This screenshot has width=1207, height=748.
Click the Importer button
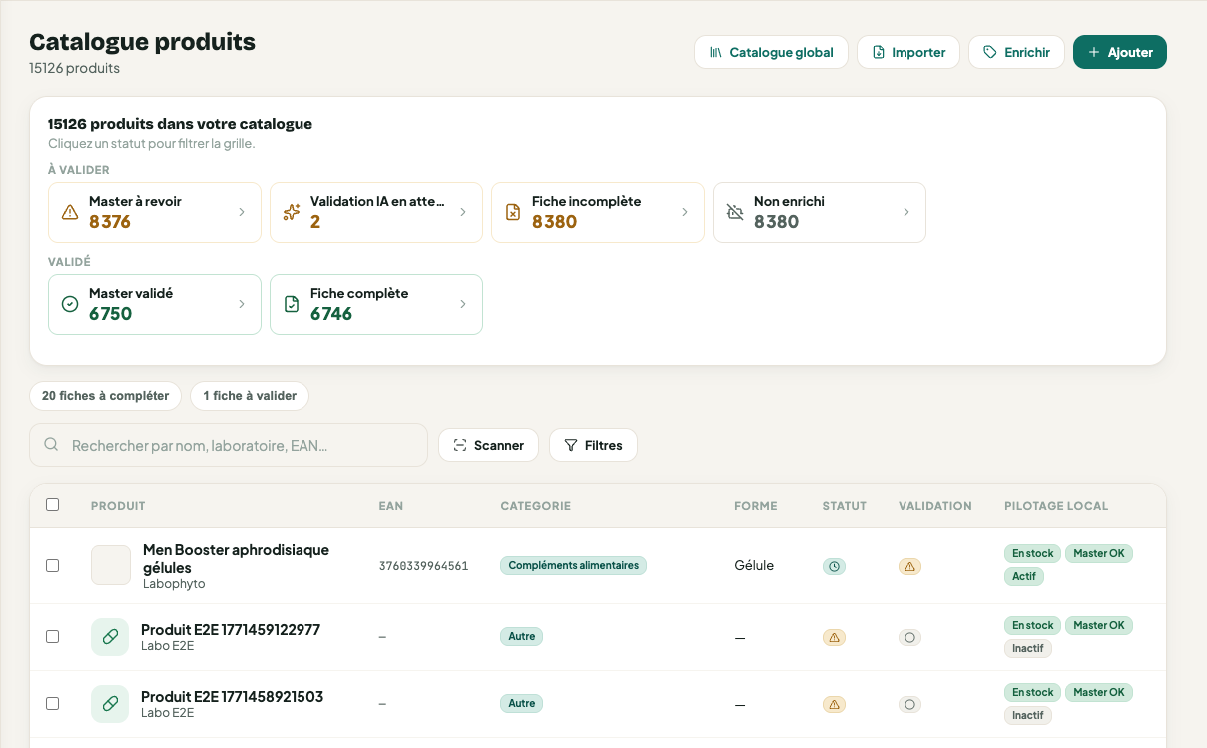click(x=908, y=52)
